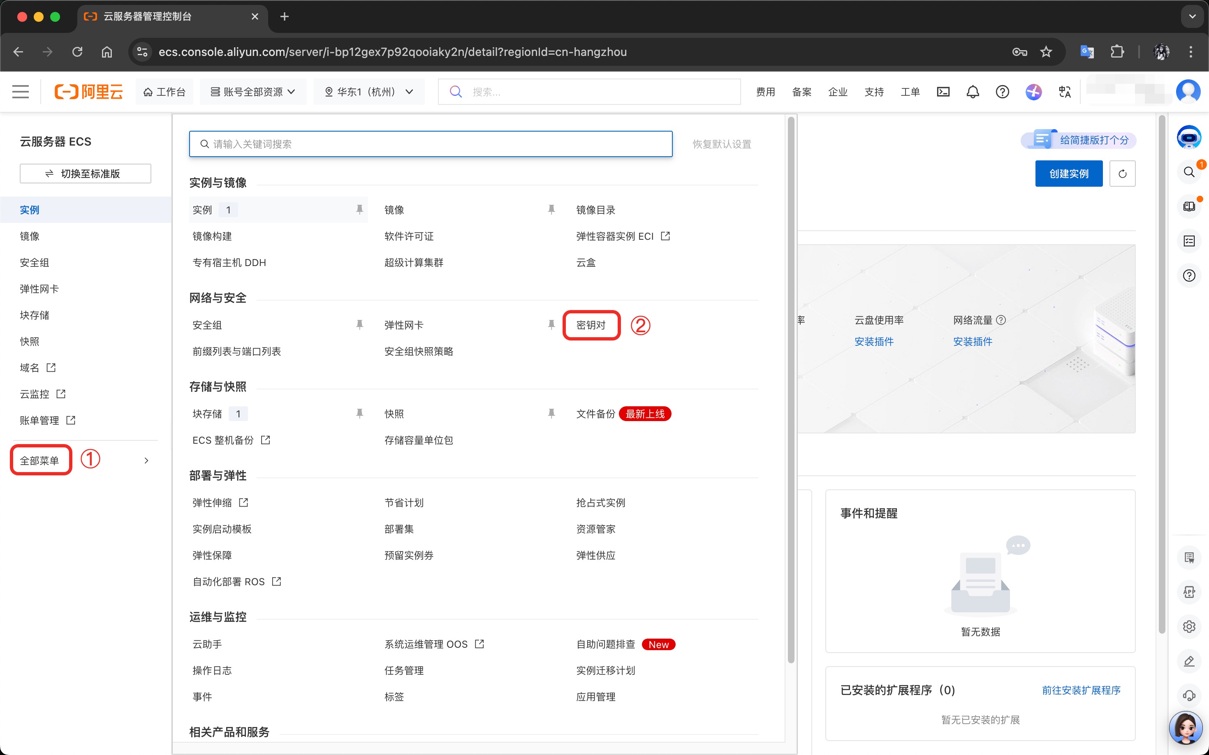Open the 华东1（杭州）region dropdown

pyautogui.click(x=368, y=92)
